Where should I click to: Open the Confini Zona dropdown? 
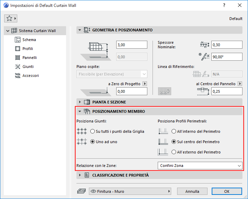click(200, 166)
